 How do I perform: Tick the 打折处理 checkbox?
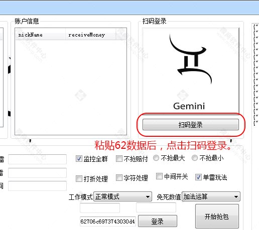click(x=79, y=178)
